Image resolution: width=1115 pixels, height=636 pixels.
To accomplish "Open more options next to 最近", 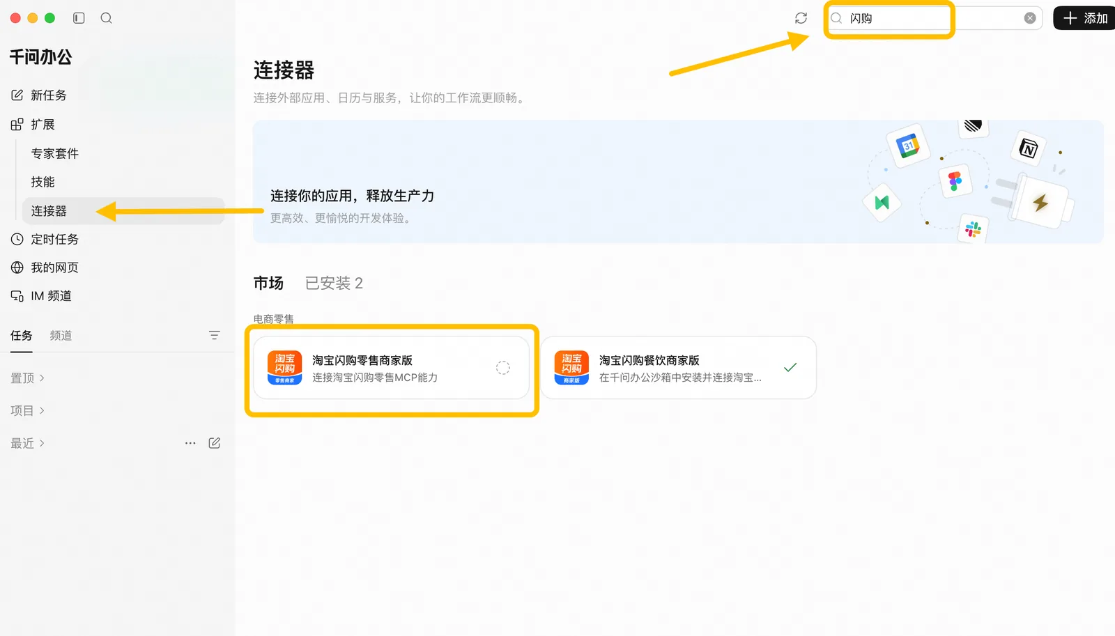I will coord(190,443).
